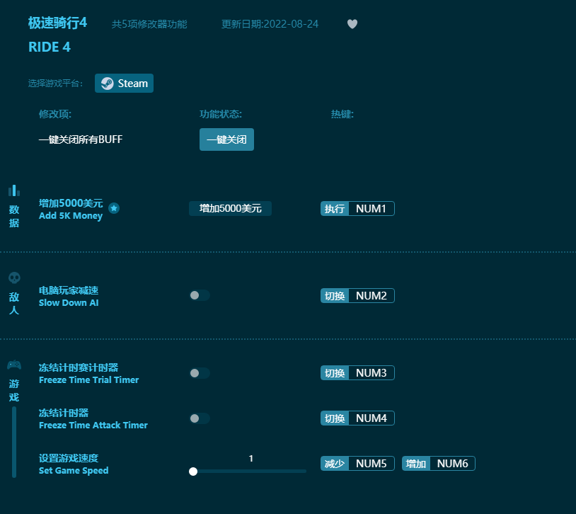Click the Freeze Time Attack Timer label
The image size is (576, 514).
(93, 426)
